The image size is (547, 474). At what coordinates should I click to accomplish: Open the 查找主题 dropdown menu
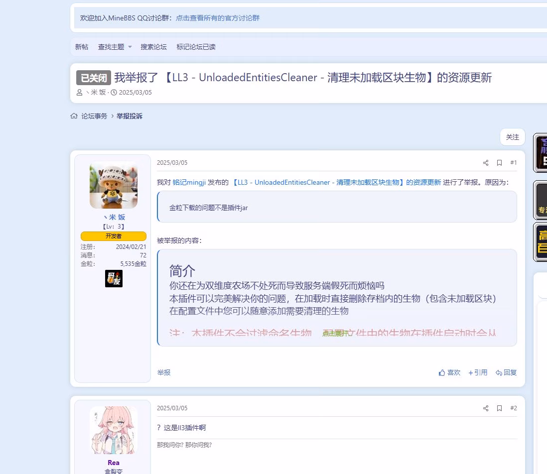[x=115, y=47]
